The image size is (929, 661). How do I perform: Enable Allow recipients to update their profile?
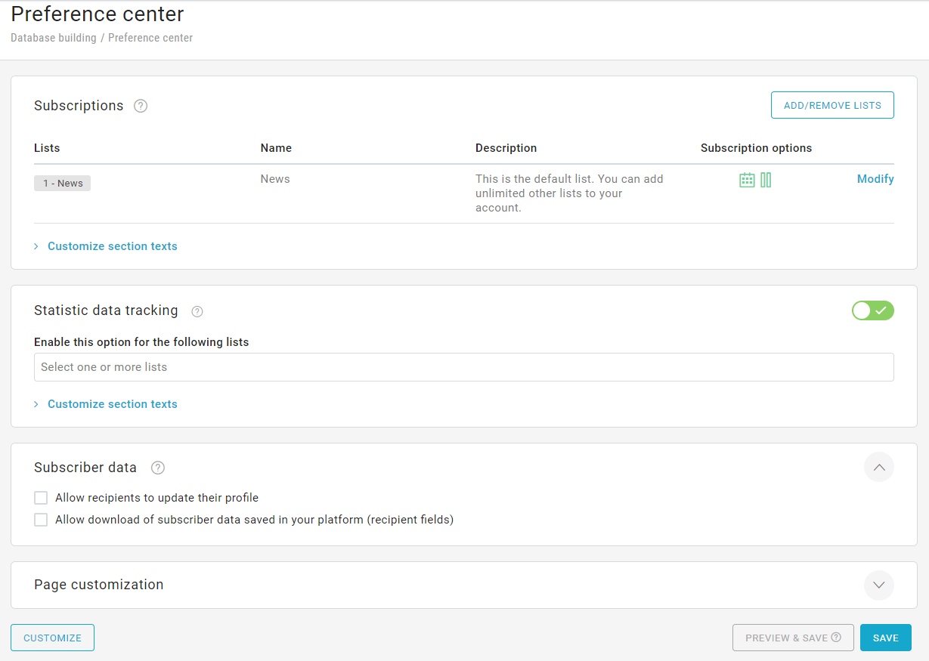[41, 498]
